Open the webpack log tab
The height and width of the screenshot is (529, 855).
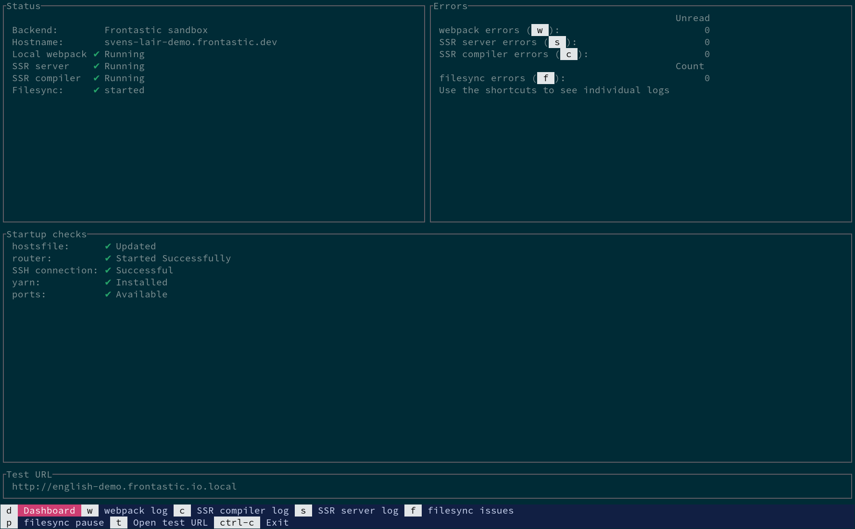[x=136, y=510]
